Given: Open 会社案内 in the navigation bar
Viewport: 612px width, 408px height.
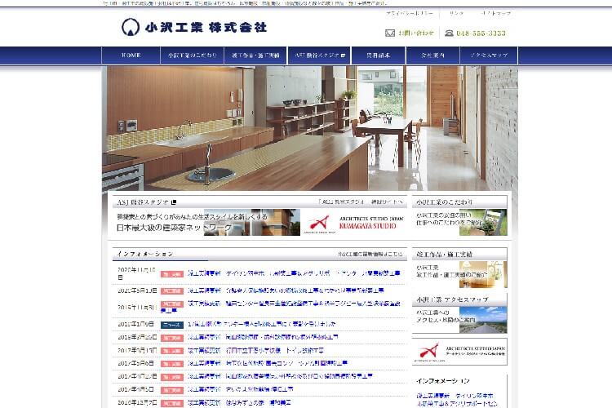Looking at the screenshot, I should pos(432,55).
